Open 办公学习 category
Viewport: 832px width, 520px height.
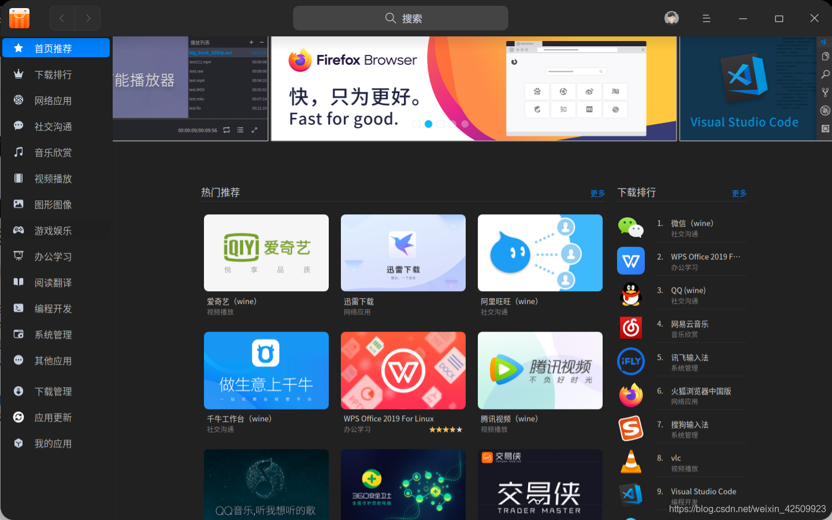[x=56, y=257]
